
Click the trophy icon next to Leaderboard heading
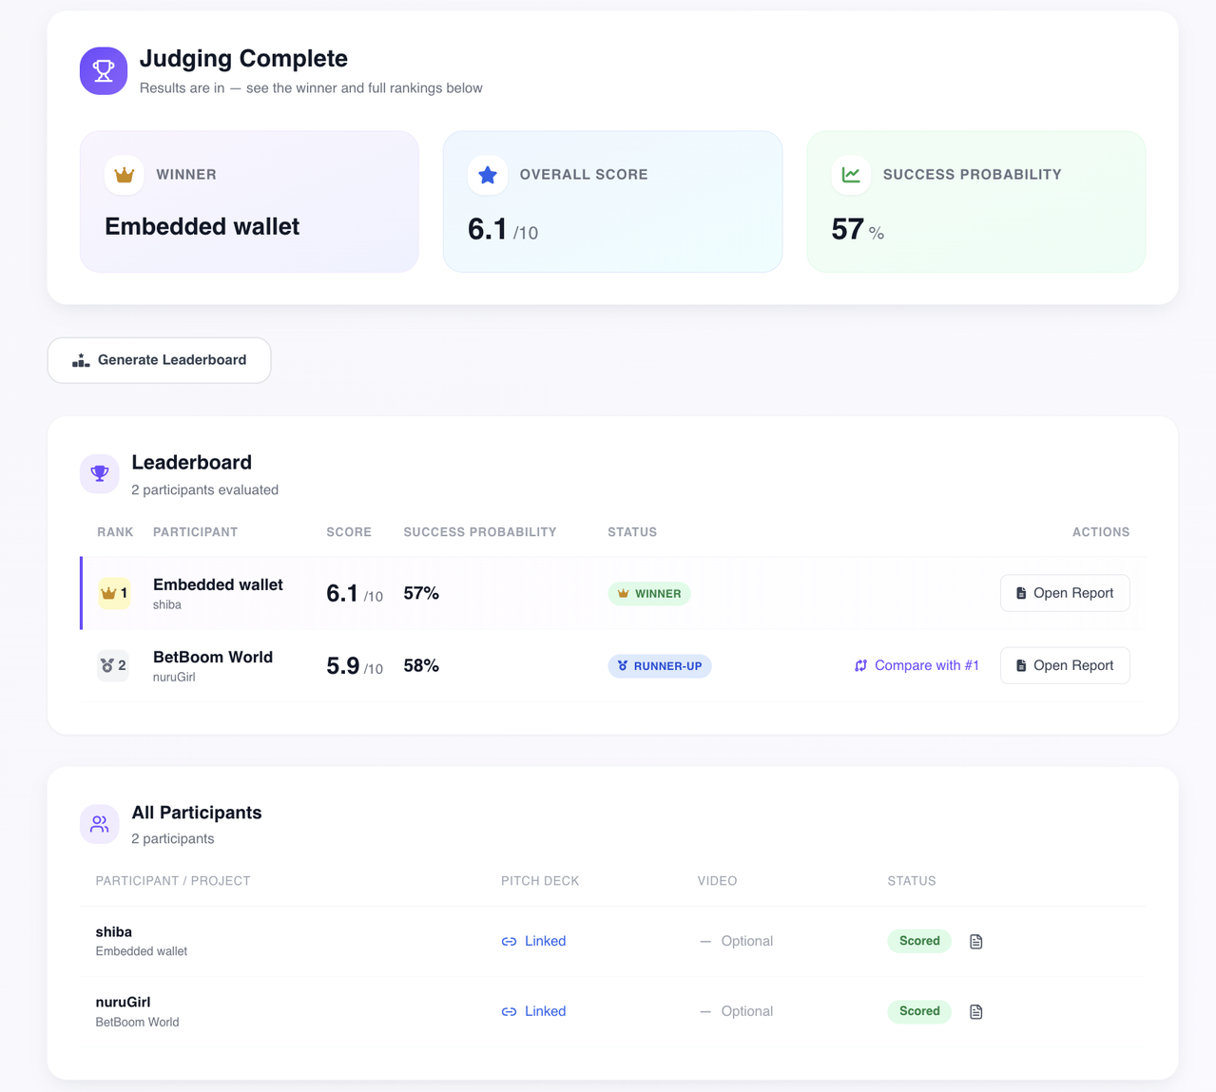pyautogui.click(x=100, y=474)
